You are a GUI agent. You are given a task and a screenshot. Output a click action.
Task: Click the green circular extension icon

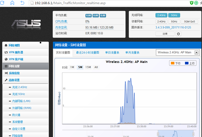click(x=196, y=3)
